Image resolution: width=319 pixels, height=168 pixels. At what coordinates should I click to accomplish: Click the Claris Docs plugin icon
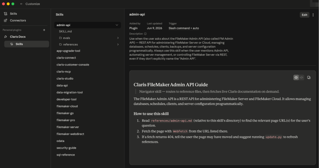point(6,37)
